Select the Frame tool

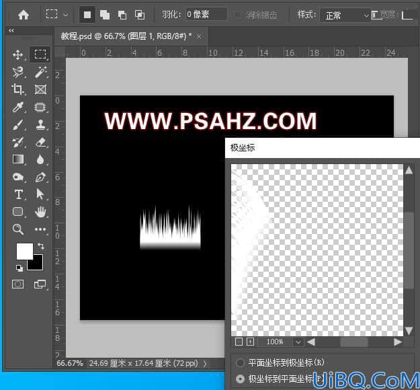point(40,89)
